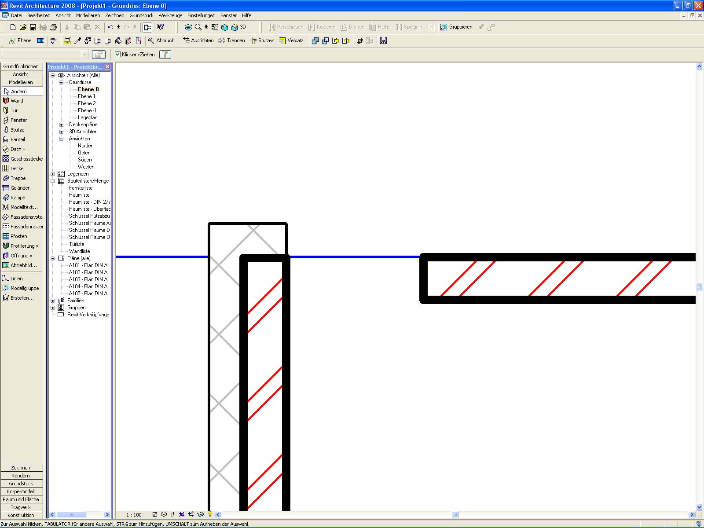Viewport: 704px width, 528px height.
Task: Close the project browser panel
Action: (x=107, y=67)
